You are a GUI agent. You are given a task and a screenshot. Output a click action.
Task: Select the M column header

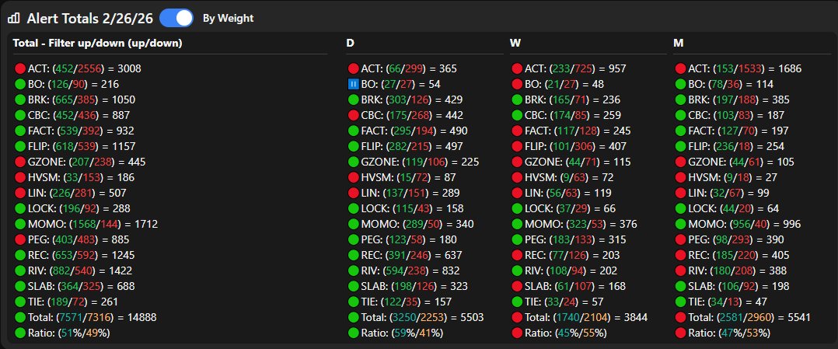(x=678, y=44)
